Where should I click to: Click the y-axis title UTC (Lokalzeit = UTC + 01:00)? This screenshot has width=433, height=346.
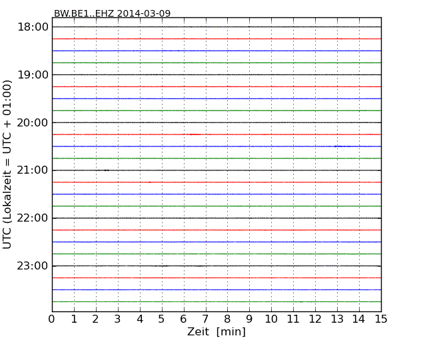coord(7,164)
